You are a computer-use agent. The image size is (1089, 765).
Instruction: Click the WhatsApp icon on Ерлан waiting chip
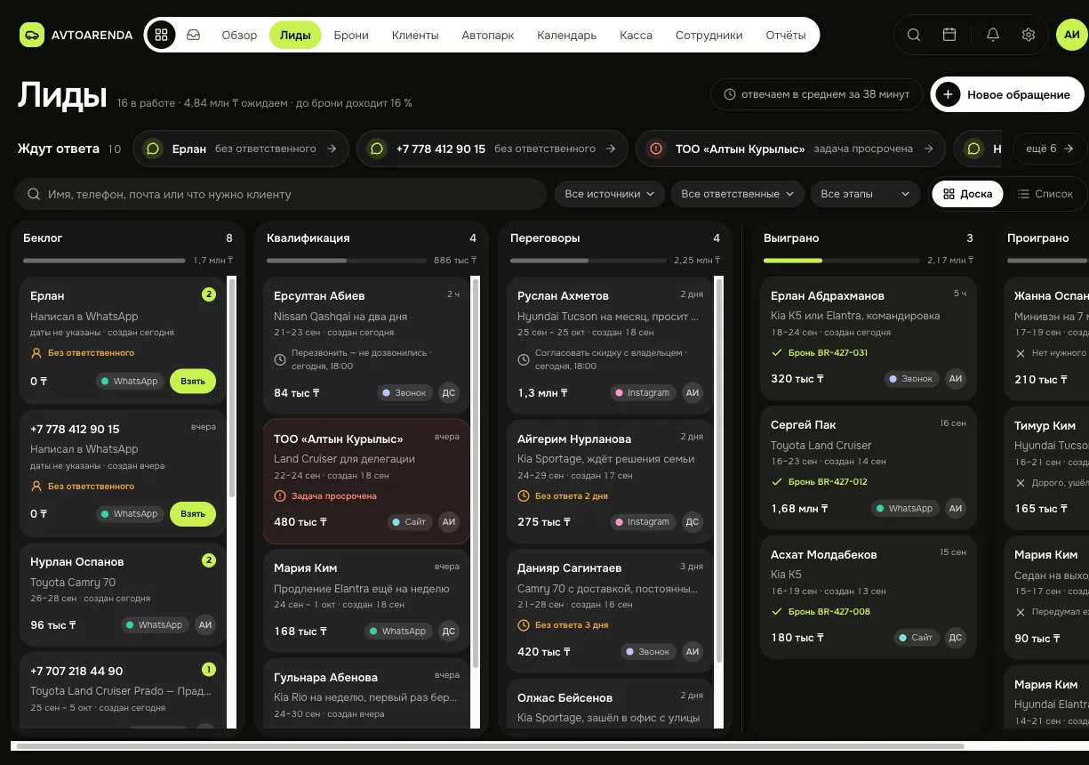[x=153, y=149]
